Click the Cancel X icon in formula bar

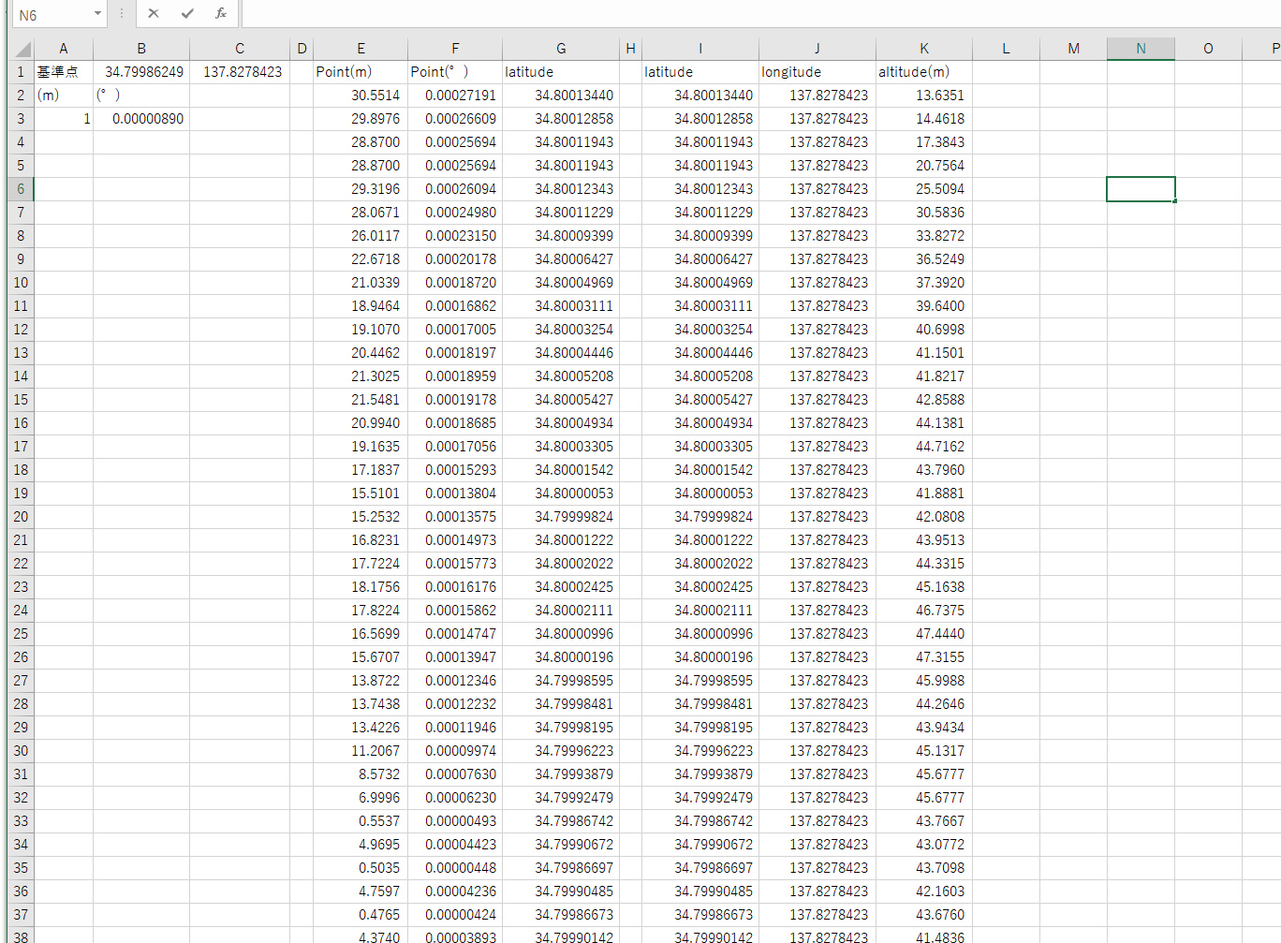coord(154,14)
